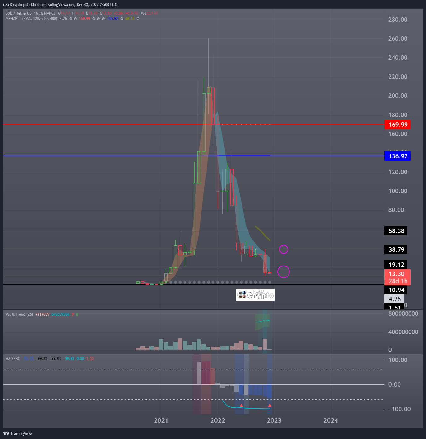Image resolution: width=426 pixels, height=439 pixels.
Task: Click the -0.86 (-6.07%) change value
Action: coord(126,13)
